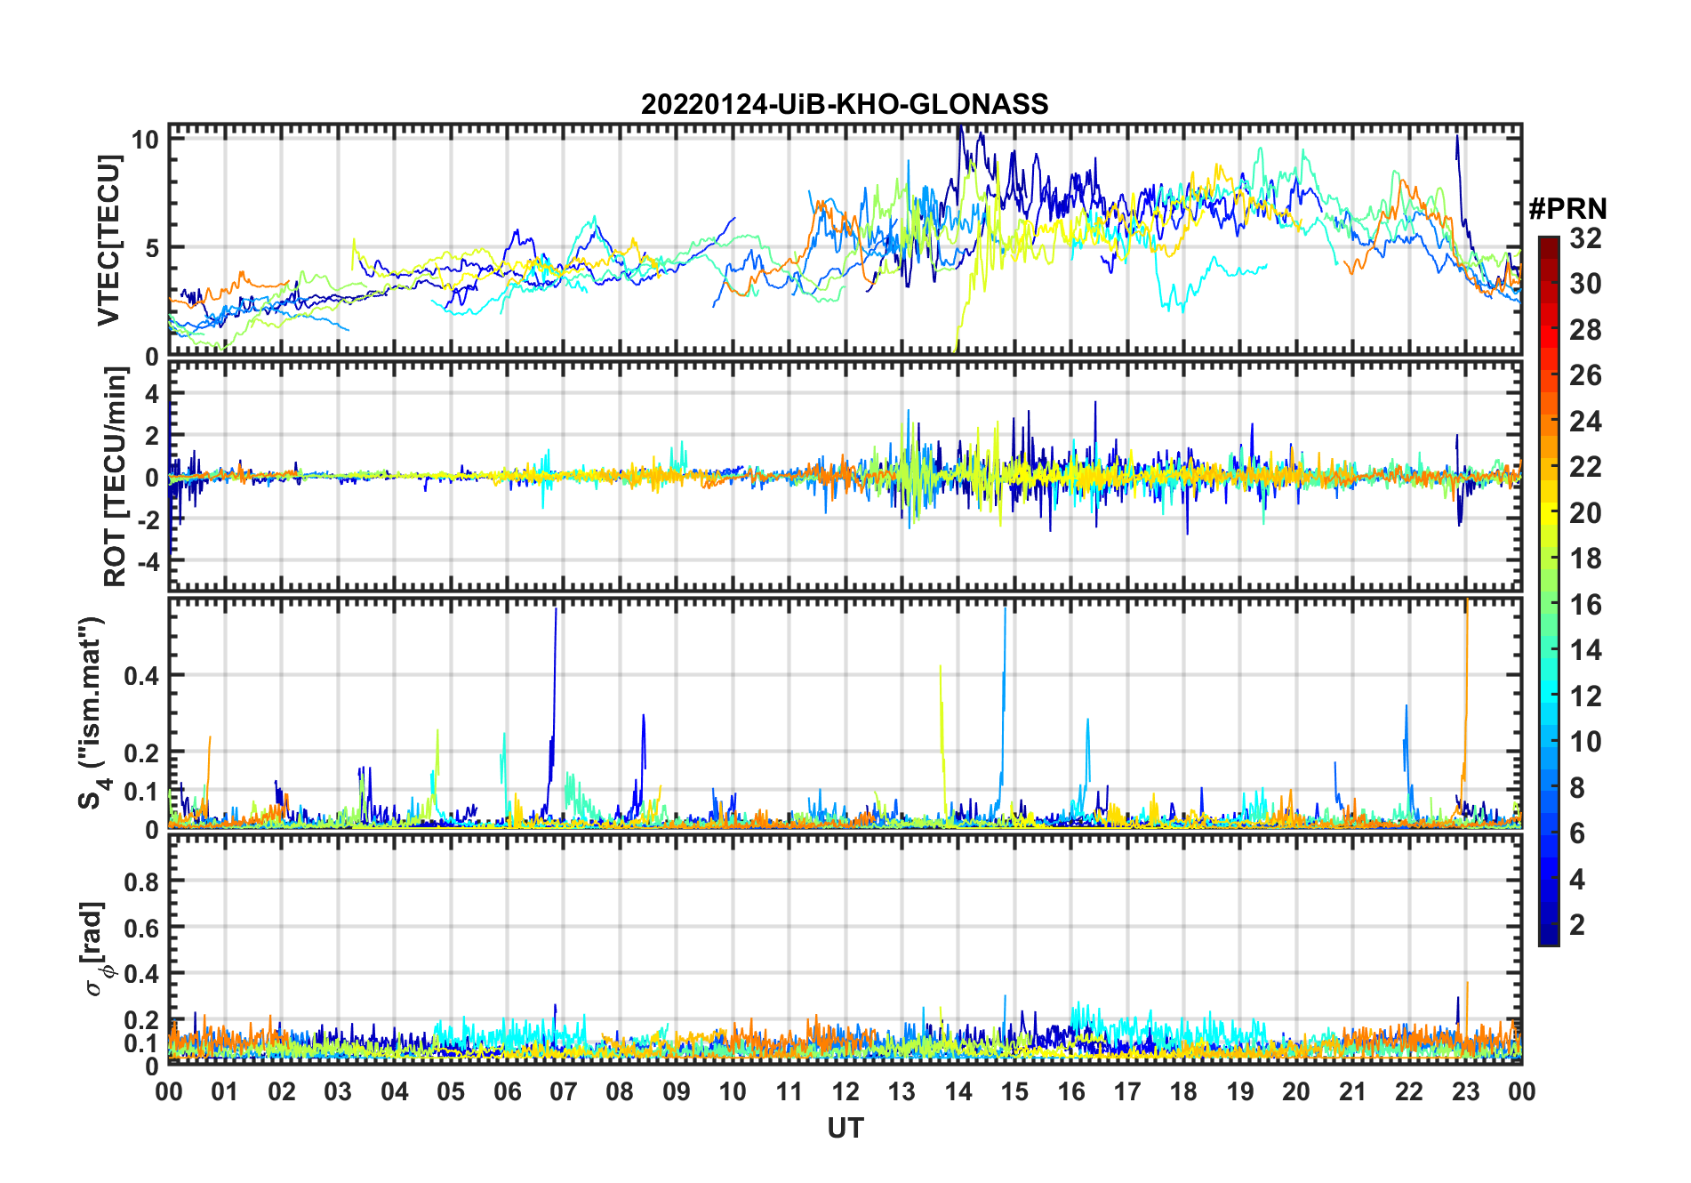Click inside the S4 plot panel

coord(845,713)
